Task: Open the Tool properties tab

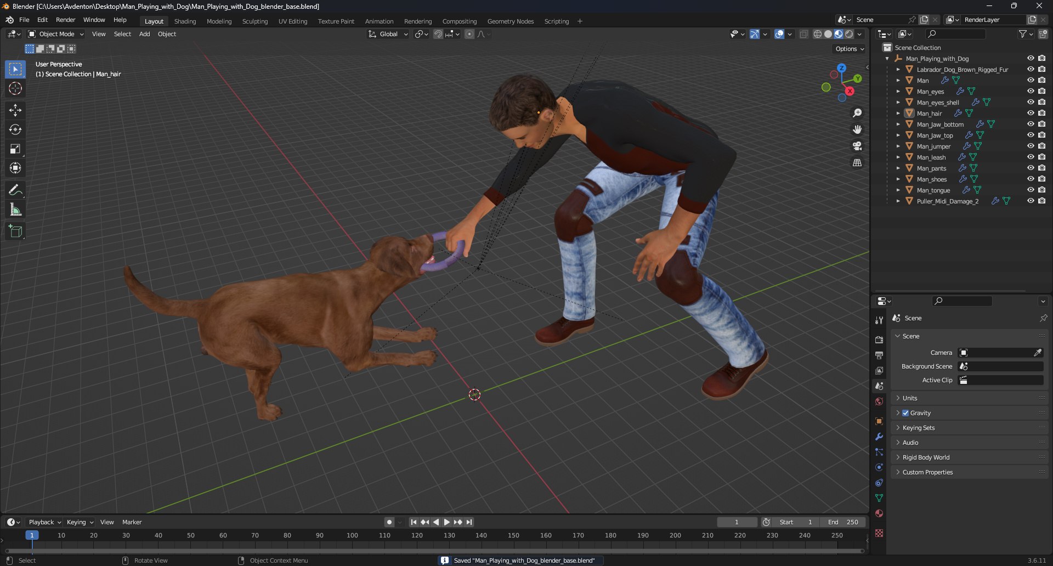Action: click(879, 320)
